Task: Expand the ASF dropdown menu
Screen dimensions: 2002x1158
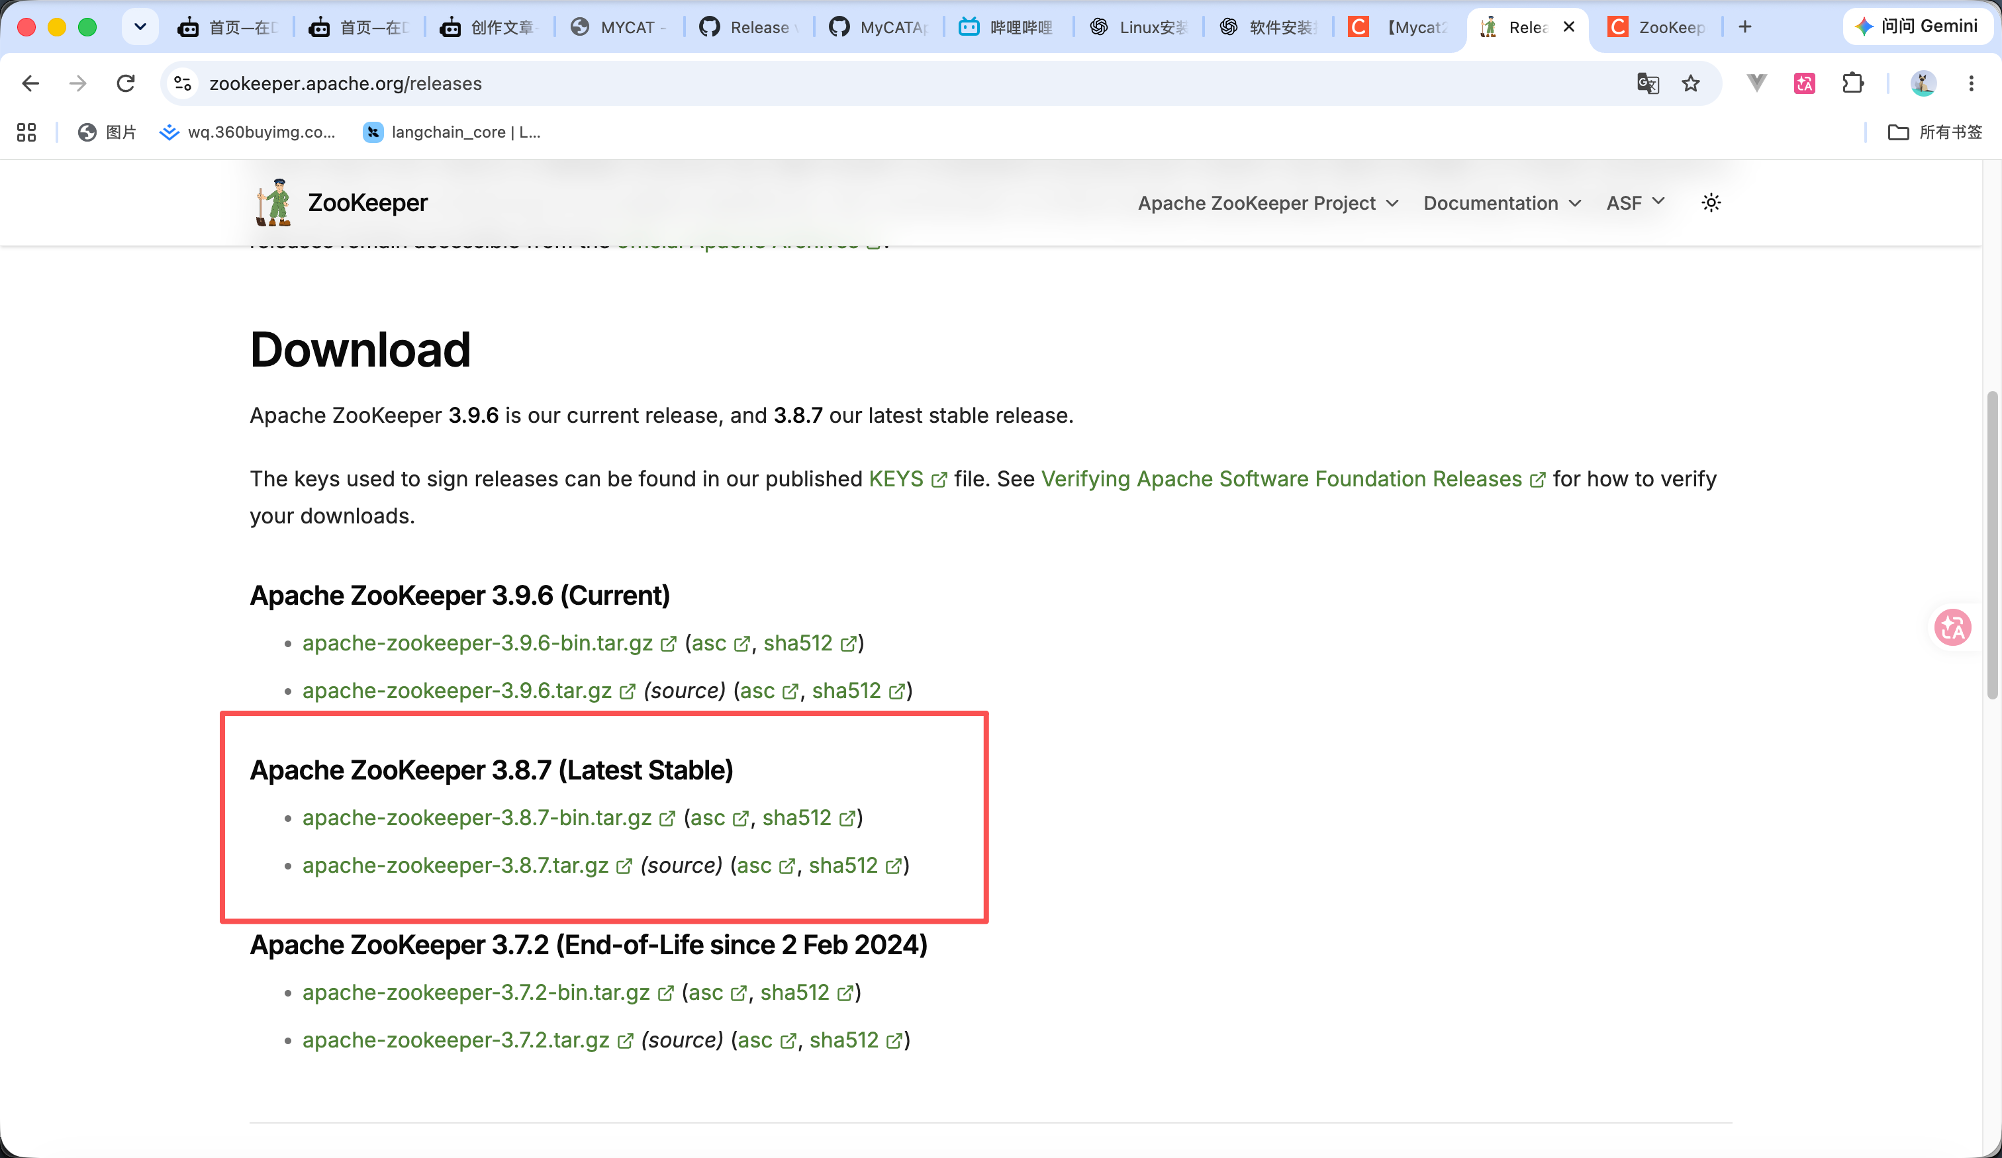Action: 1635,202
